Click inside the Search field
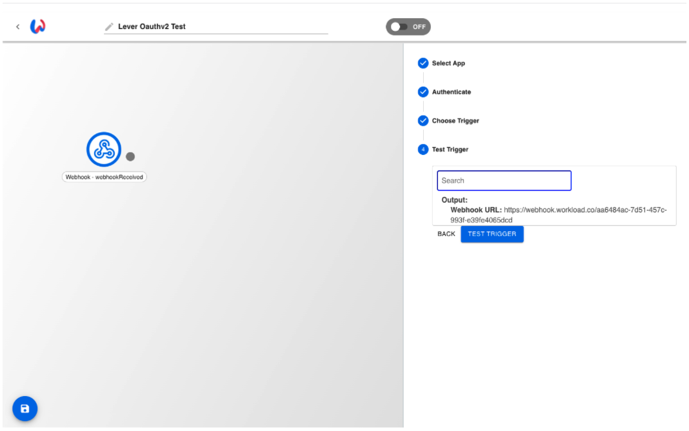The image size is (689, 431). (504, 181)
